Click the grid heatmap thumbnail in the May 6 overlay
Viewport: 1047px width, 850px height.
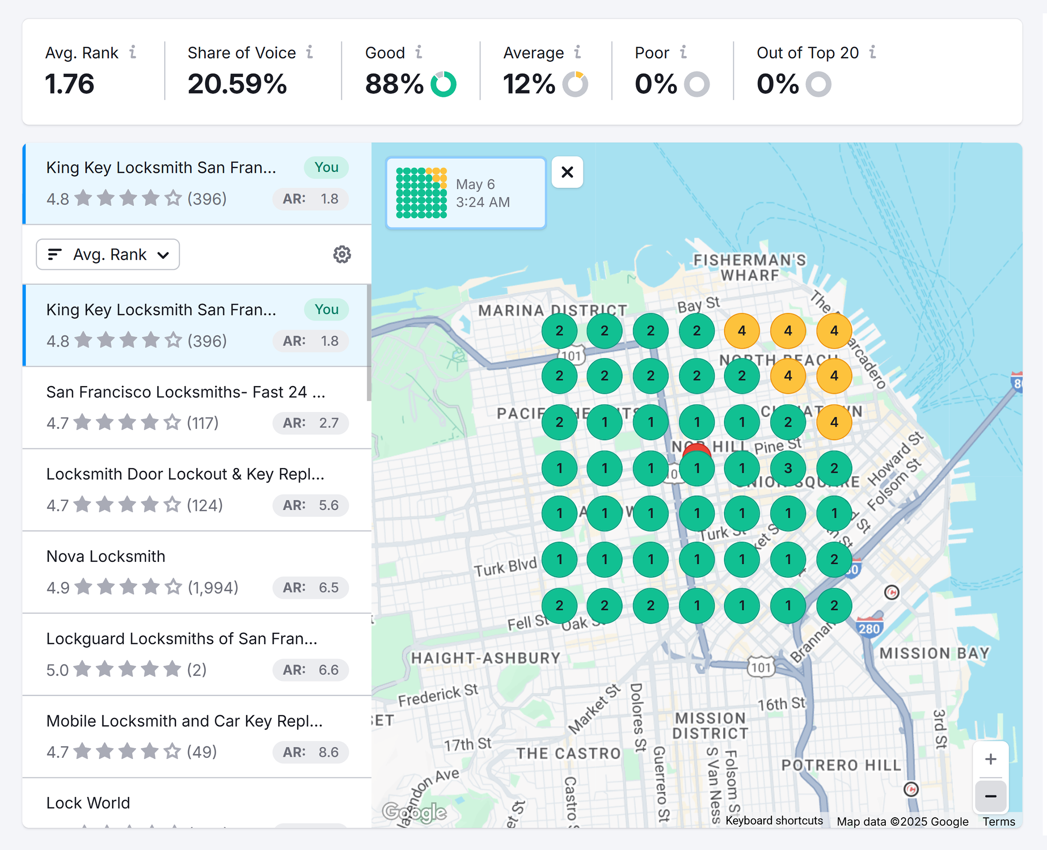[421, 193]
